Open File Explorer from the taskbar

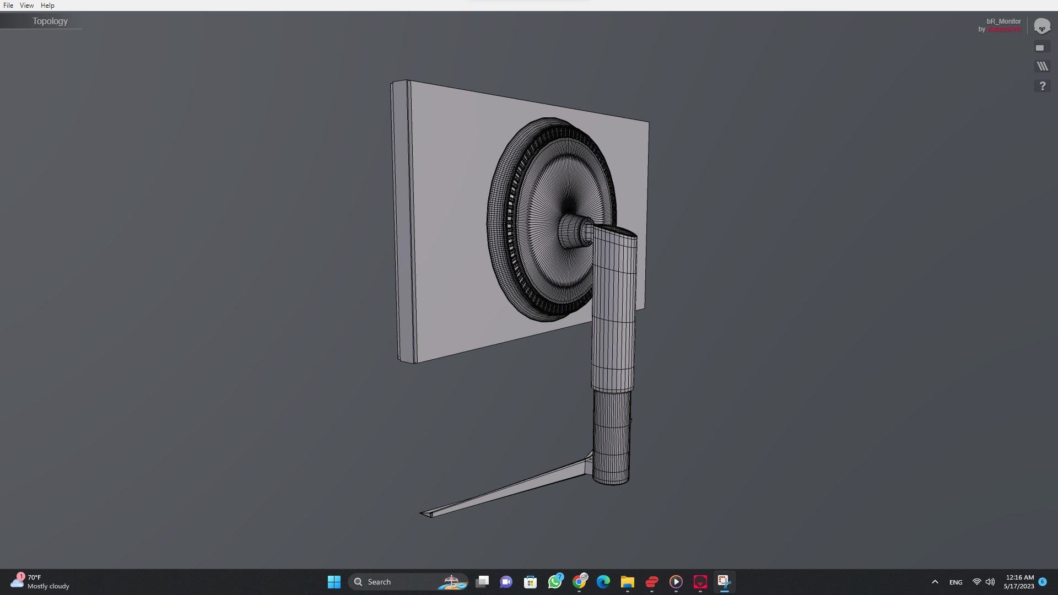point(628,582)
